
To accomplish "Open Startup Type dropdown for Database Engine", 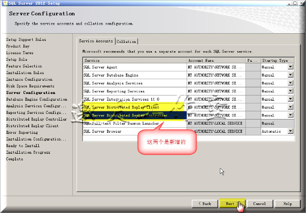I will 290,75.
